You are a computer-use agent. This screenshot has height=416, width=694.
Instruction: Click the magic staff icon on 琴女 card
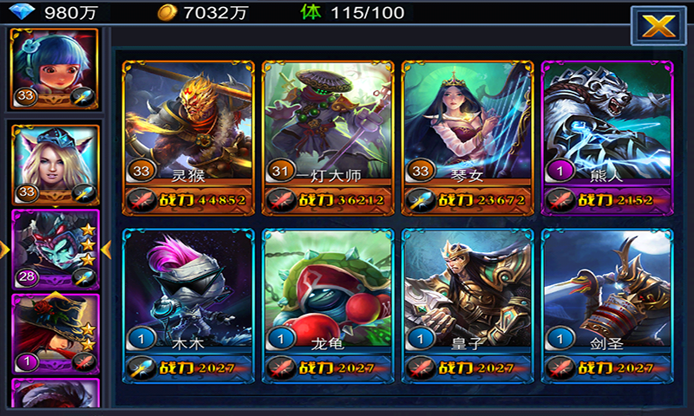[421, 200]
